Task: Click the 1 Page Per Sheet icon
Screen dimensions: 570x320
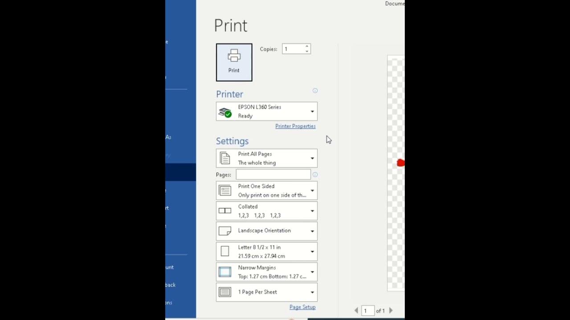Action: tap(225, 292)
